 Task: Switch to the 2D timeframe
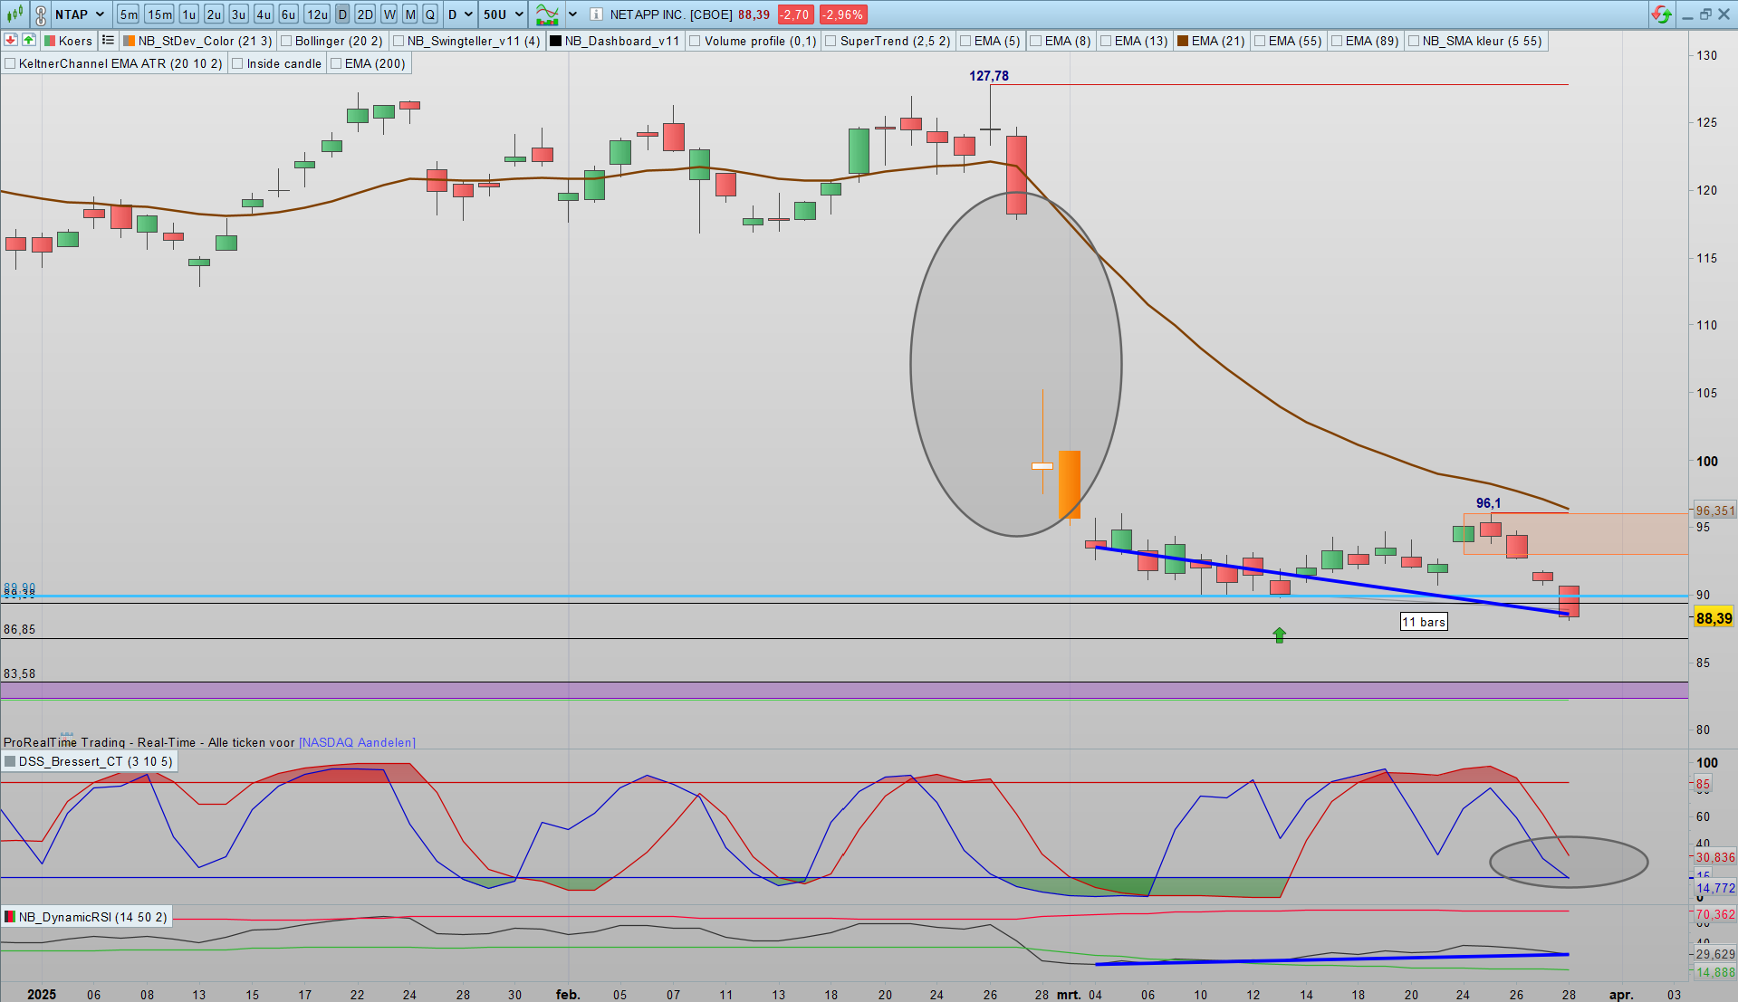pyautogui.click(x=365, y=14)
